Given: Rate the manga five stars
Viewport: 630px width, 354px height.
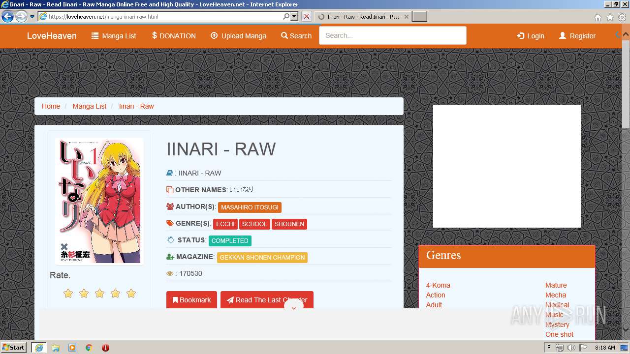Looking at the screenshot, I should pos(131,294).
